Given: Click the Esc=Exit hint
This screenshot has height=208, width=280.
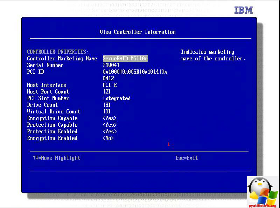Looking at the screenshot, I should [187, 158].
